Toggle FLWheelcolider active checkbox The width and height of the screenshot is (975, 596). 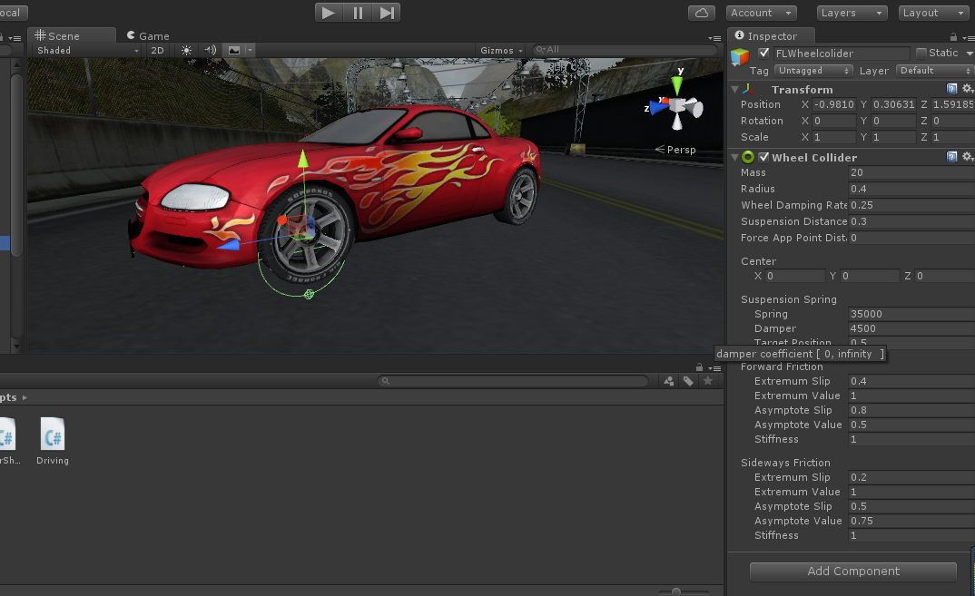tap(763, 53)
